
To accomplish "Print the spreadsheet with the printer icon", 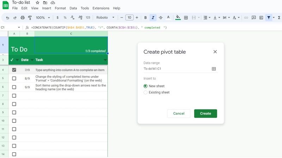I will click(x=23, y=18).
